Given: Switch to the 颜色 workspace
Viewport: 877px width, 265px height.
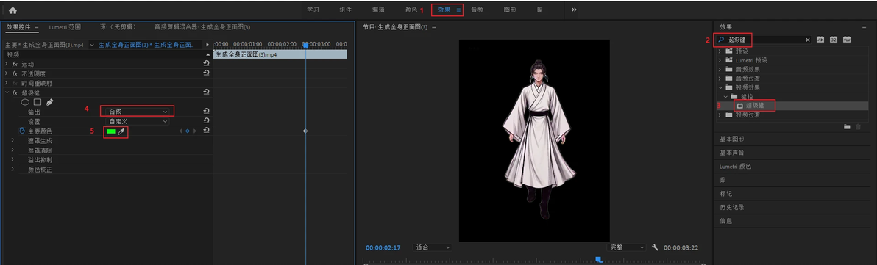Looking at the screenshot, I should pyautogui.click(x=412, y=10).
